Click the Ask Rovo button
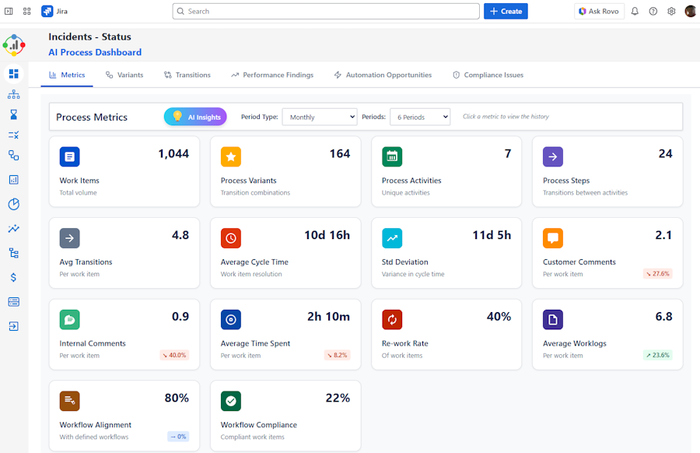The height and width of the screenshot is (453, 700). 599,12
